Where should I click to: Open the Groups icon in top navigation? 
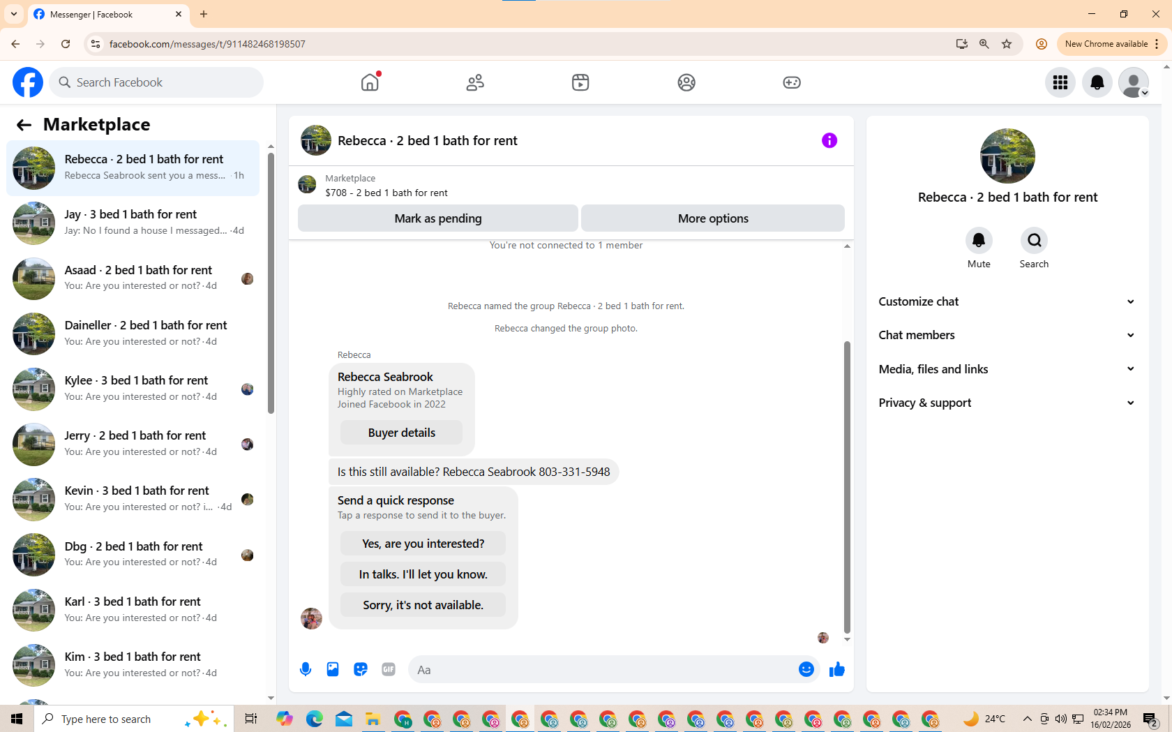click(686, 82)
